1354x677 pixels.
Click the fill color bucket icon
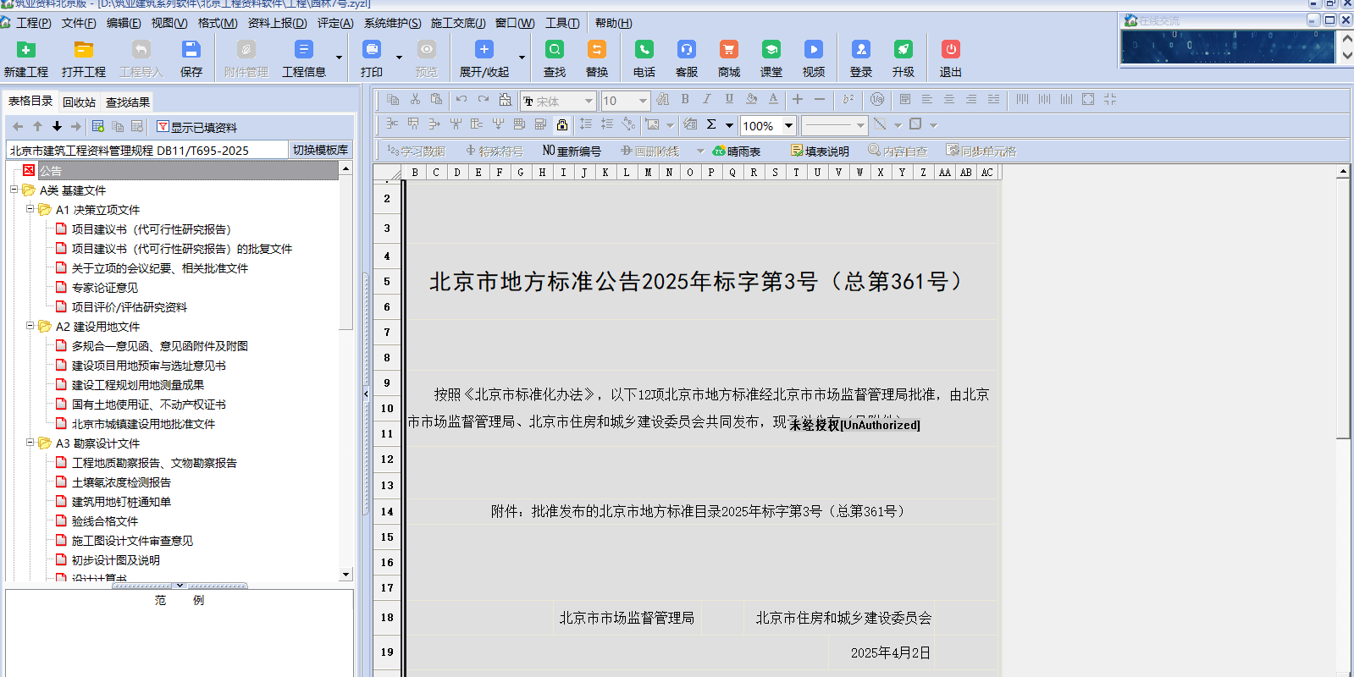(751, 100)
